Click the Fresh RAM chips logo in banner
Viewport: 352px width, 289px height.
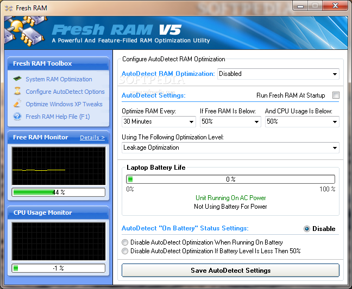coord(25,31)
